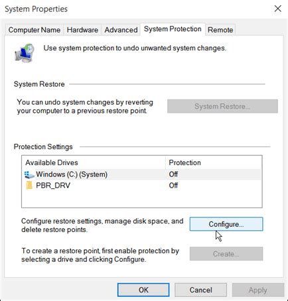
Task: Click the system protection computer icon
Action: click(x=25, y=53)
